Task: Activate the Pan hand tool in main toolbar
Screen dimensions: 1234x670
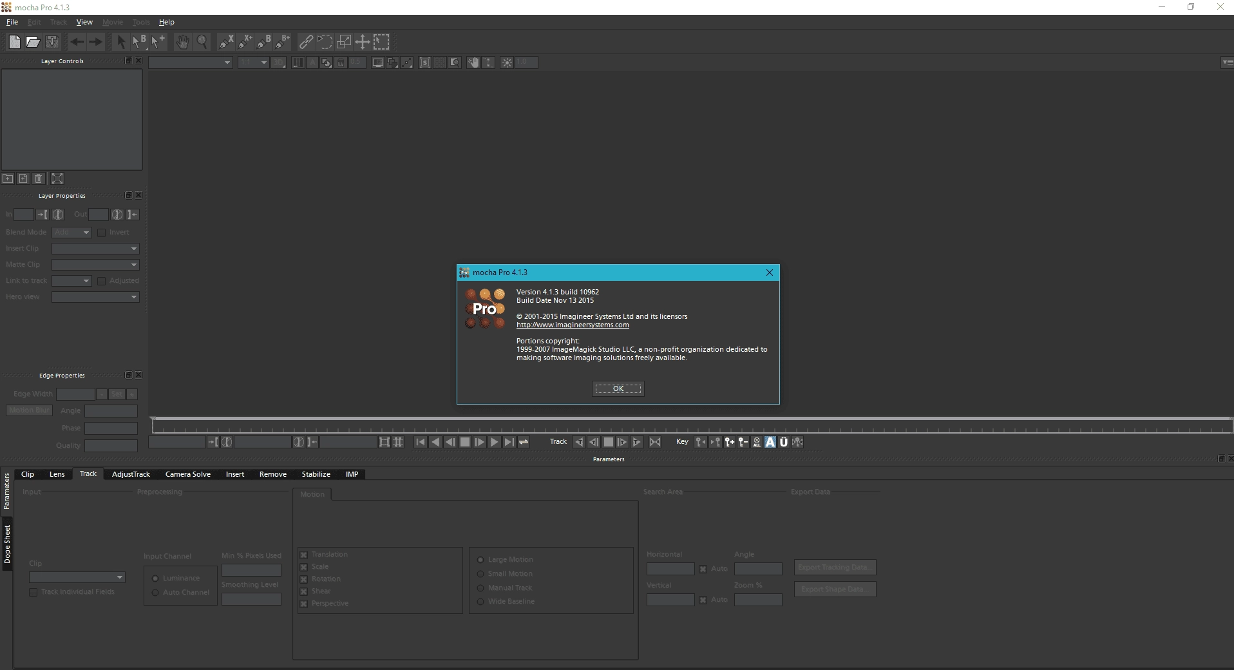Action: [183, 42]
